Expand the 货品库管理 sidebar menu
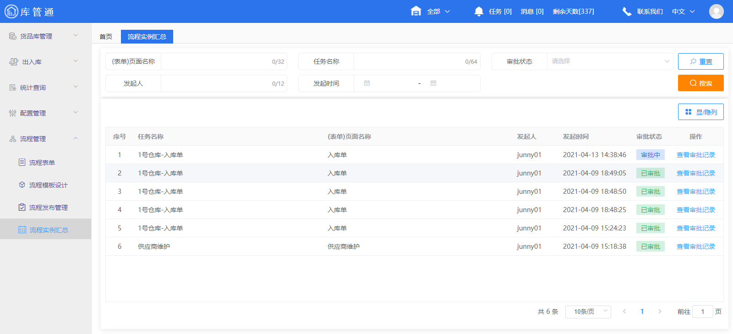Screen dimensions: 733x334 (x=44, y=36)
